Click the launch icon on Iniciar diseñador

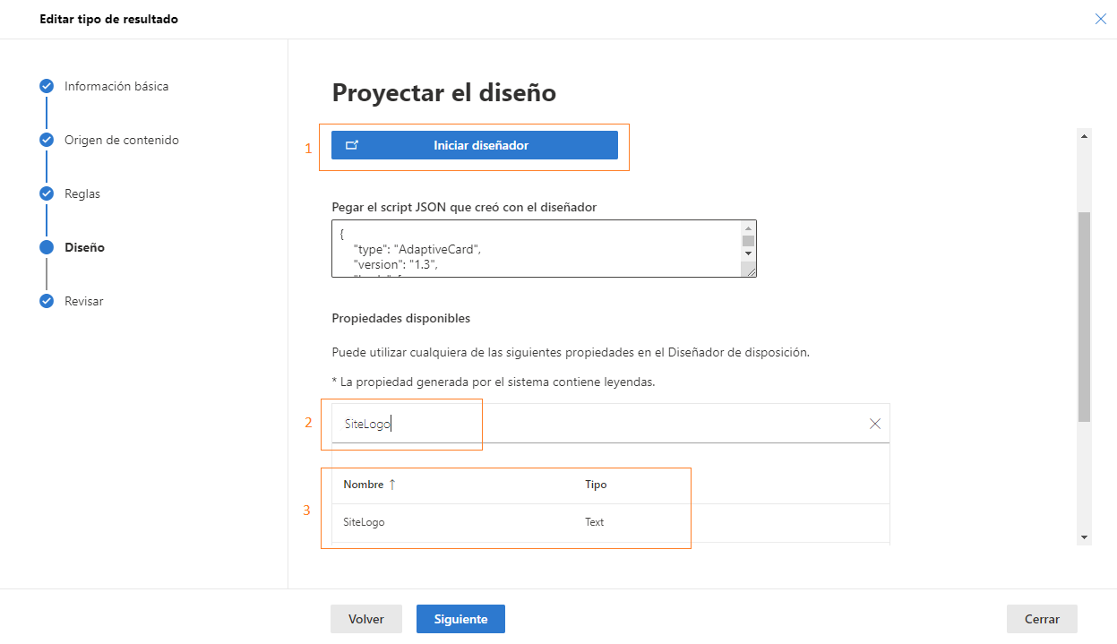353,144
